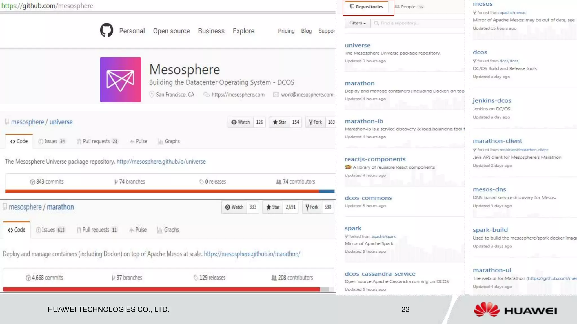Select the Repositories tab
Viewport: 577px width, 324px height.
(367, 7)
